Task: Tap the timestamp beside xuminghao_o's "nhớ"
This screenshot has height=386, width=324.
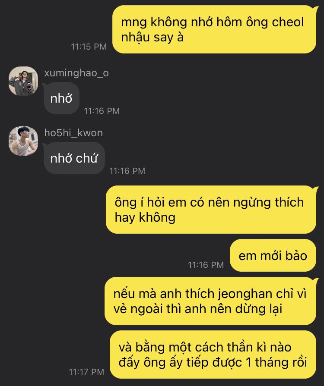Action: (x=102, y=111)
